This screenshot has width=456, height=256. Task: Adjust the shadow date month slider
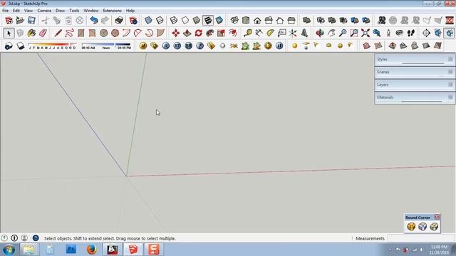(53, 44)
